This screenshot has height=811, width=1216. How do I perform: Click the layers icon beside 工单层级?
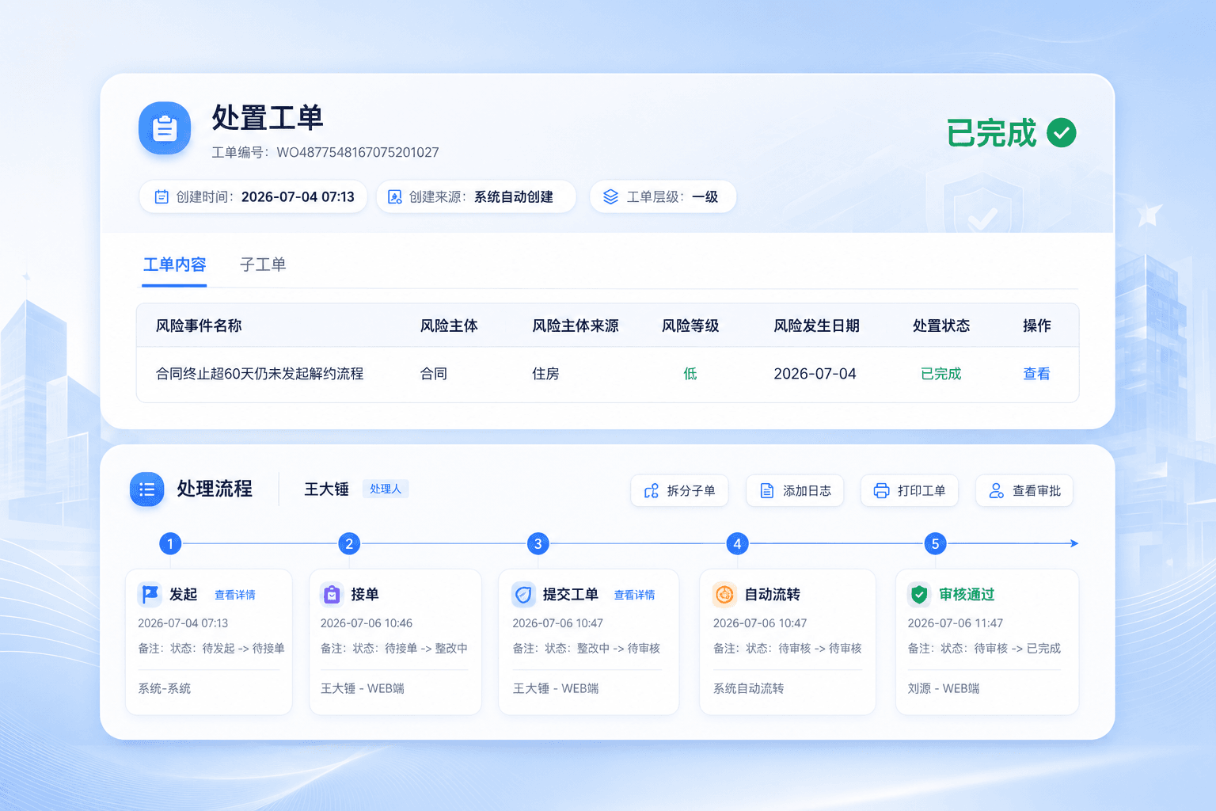[x=610, y=197]
